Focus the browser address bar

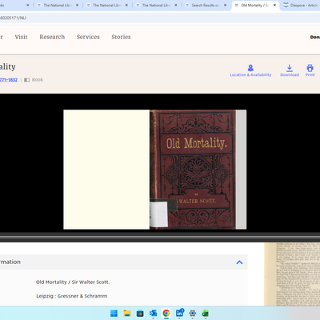coord(160,18)
